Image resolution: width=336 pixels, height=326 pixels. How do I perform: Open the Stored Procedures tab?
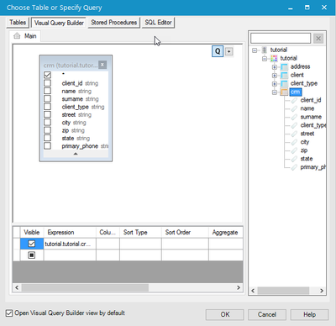tap(113, 23)
